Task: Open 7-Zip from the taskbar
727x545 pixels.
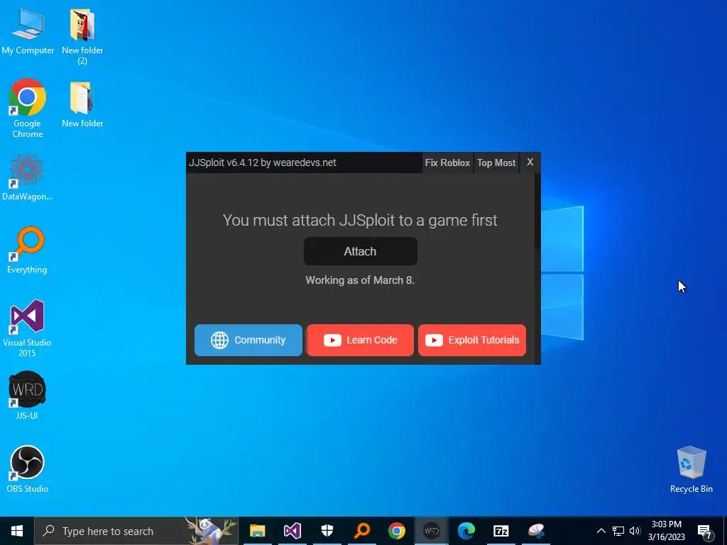Action: 501,531
